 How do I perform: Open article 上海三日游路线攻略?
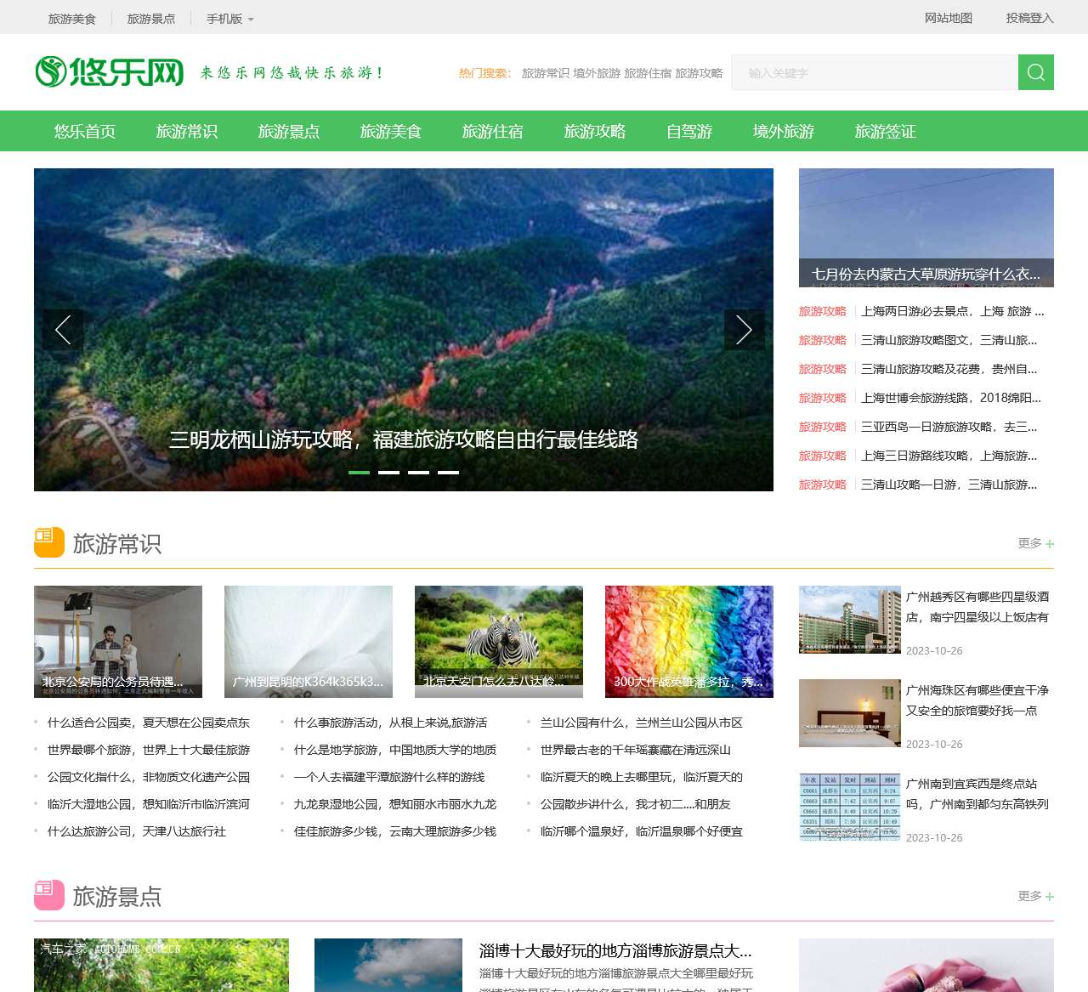coord(949,456)
